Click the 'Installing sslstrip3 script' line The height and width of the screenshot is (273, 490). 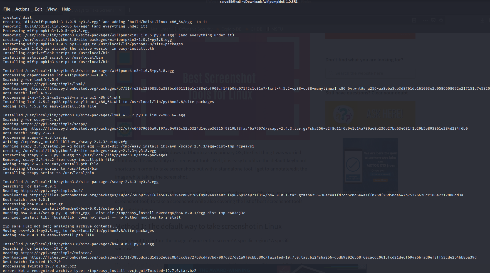coord(53,57)
